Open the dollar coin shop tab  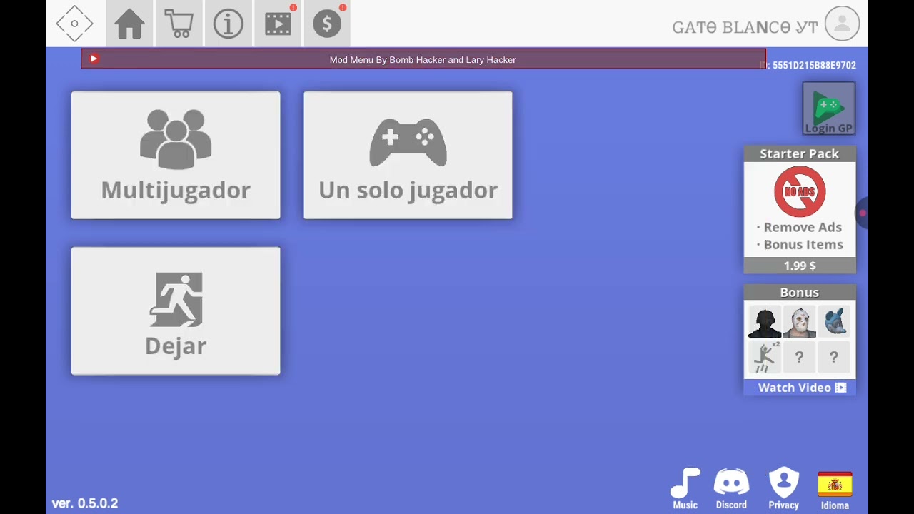pyautogui.click(x=327, y=24)
